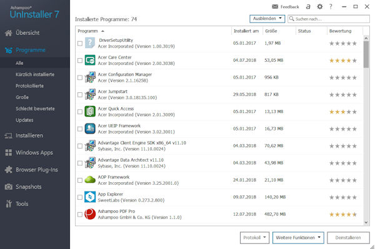The image size is (375, 249).
Task: Click the AOP Framework cloud icon
Action: [x=90, y=180]
